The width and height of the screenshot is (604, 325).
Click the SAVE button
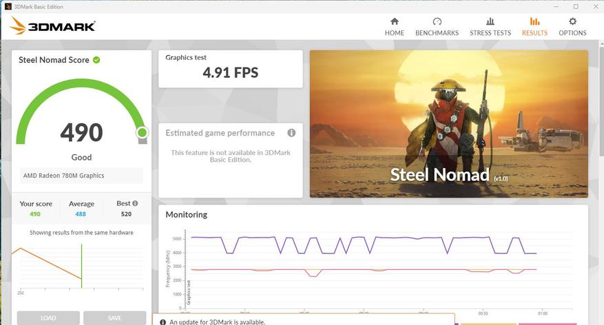coord(114,318)
